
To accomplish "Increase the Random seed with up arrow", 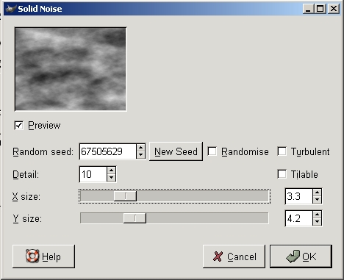I will point(140,148).
